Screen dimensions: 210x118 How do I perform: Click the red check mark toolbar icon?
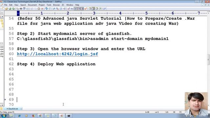click(86, 9)
